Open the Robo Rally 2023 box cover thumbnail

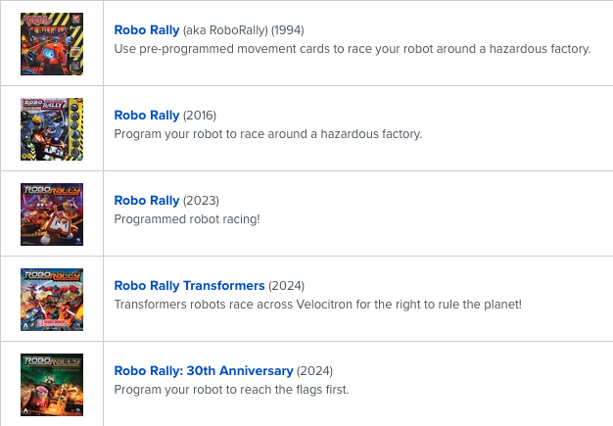[52, 214]
